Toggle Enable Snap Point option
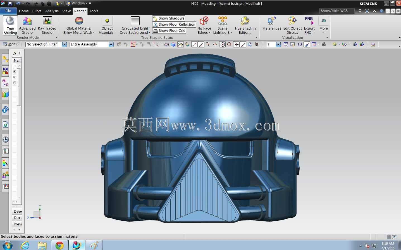401x250 pixels. [181, 44]
